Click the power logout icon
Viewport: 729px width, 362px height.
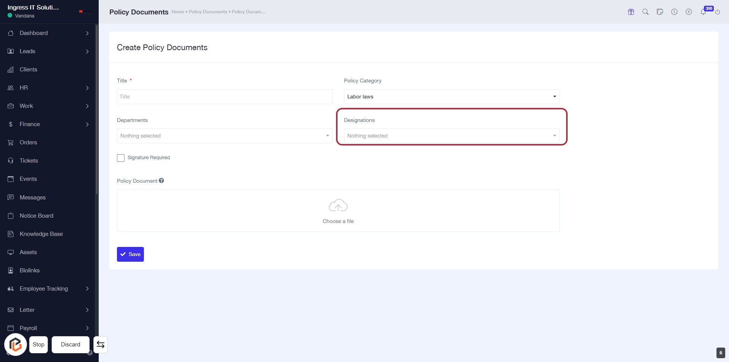pyautogui.click(x=718, y=12)
